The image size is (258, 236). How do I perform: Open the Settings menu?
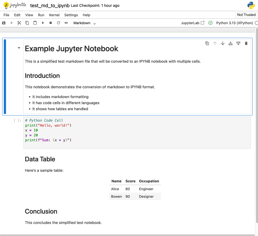[x=71, y=15]
